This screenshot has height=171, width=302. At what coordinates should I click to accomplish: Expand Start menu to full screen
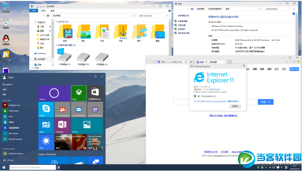click(102, 76)
